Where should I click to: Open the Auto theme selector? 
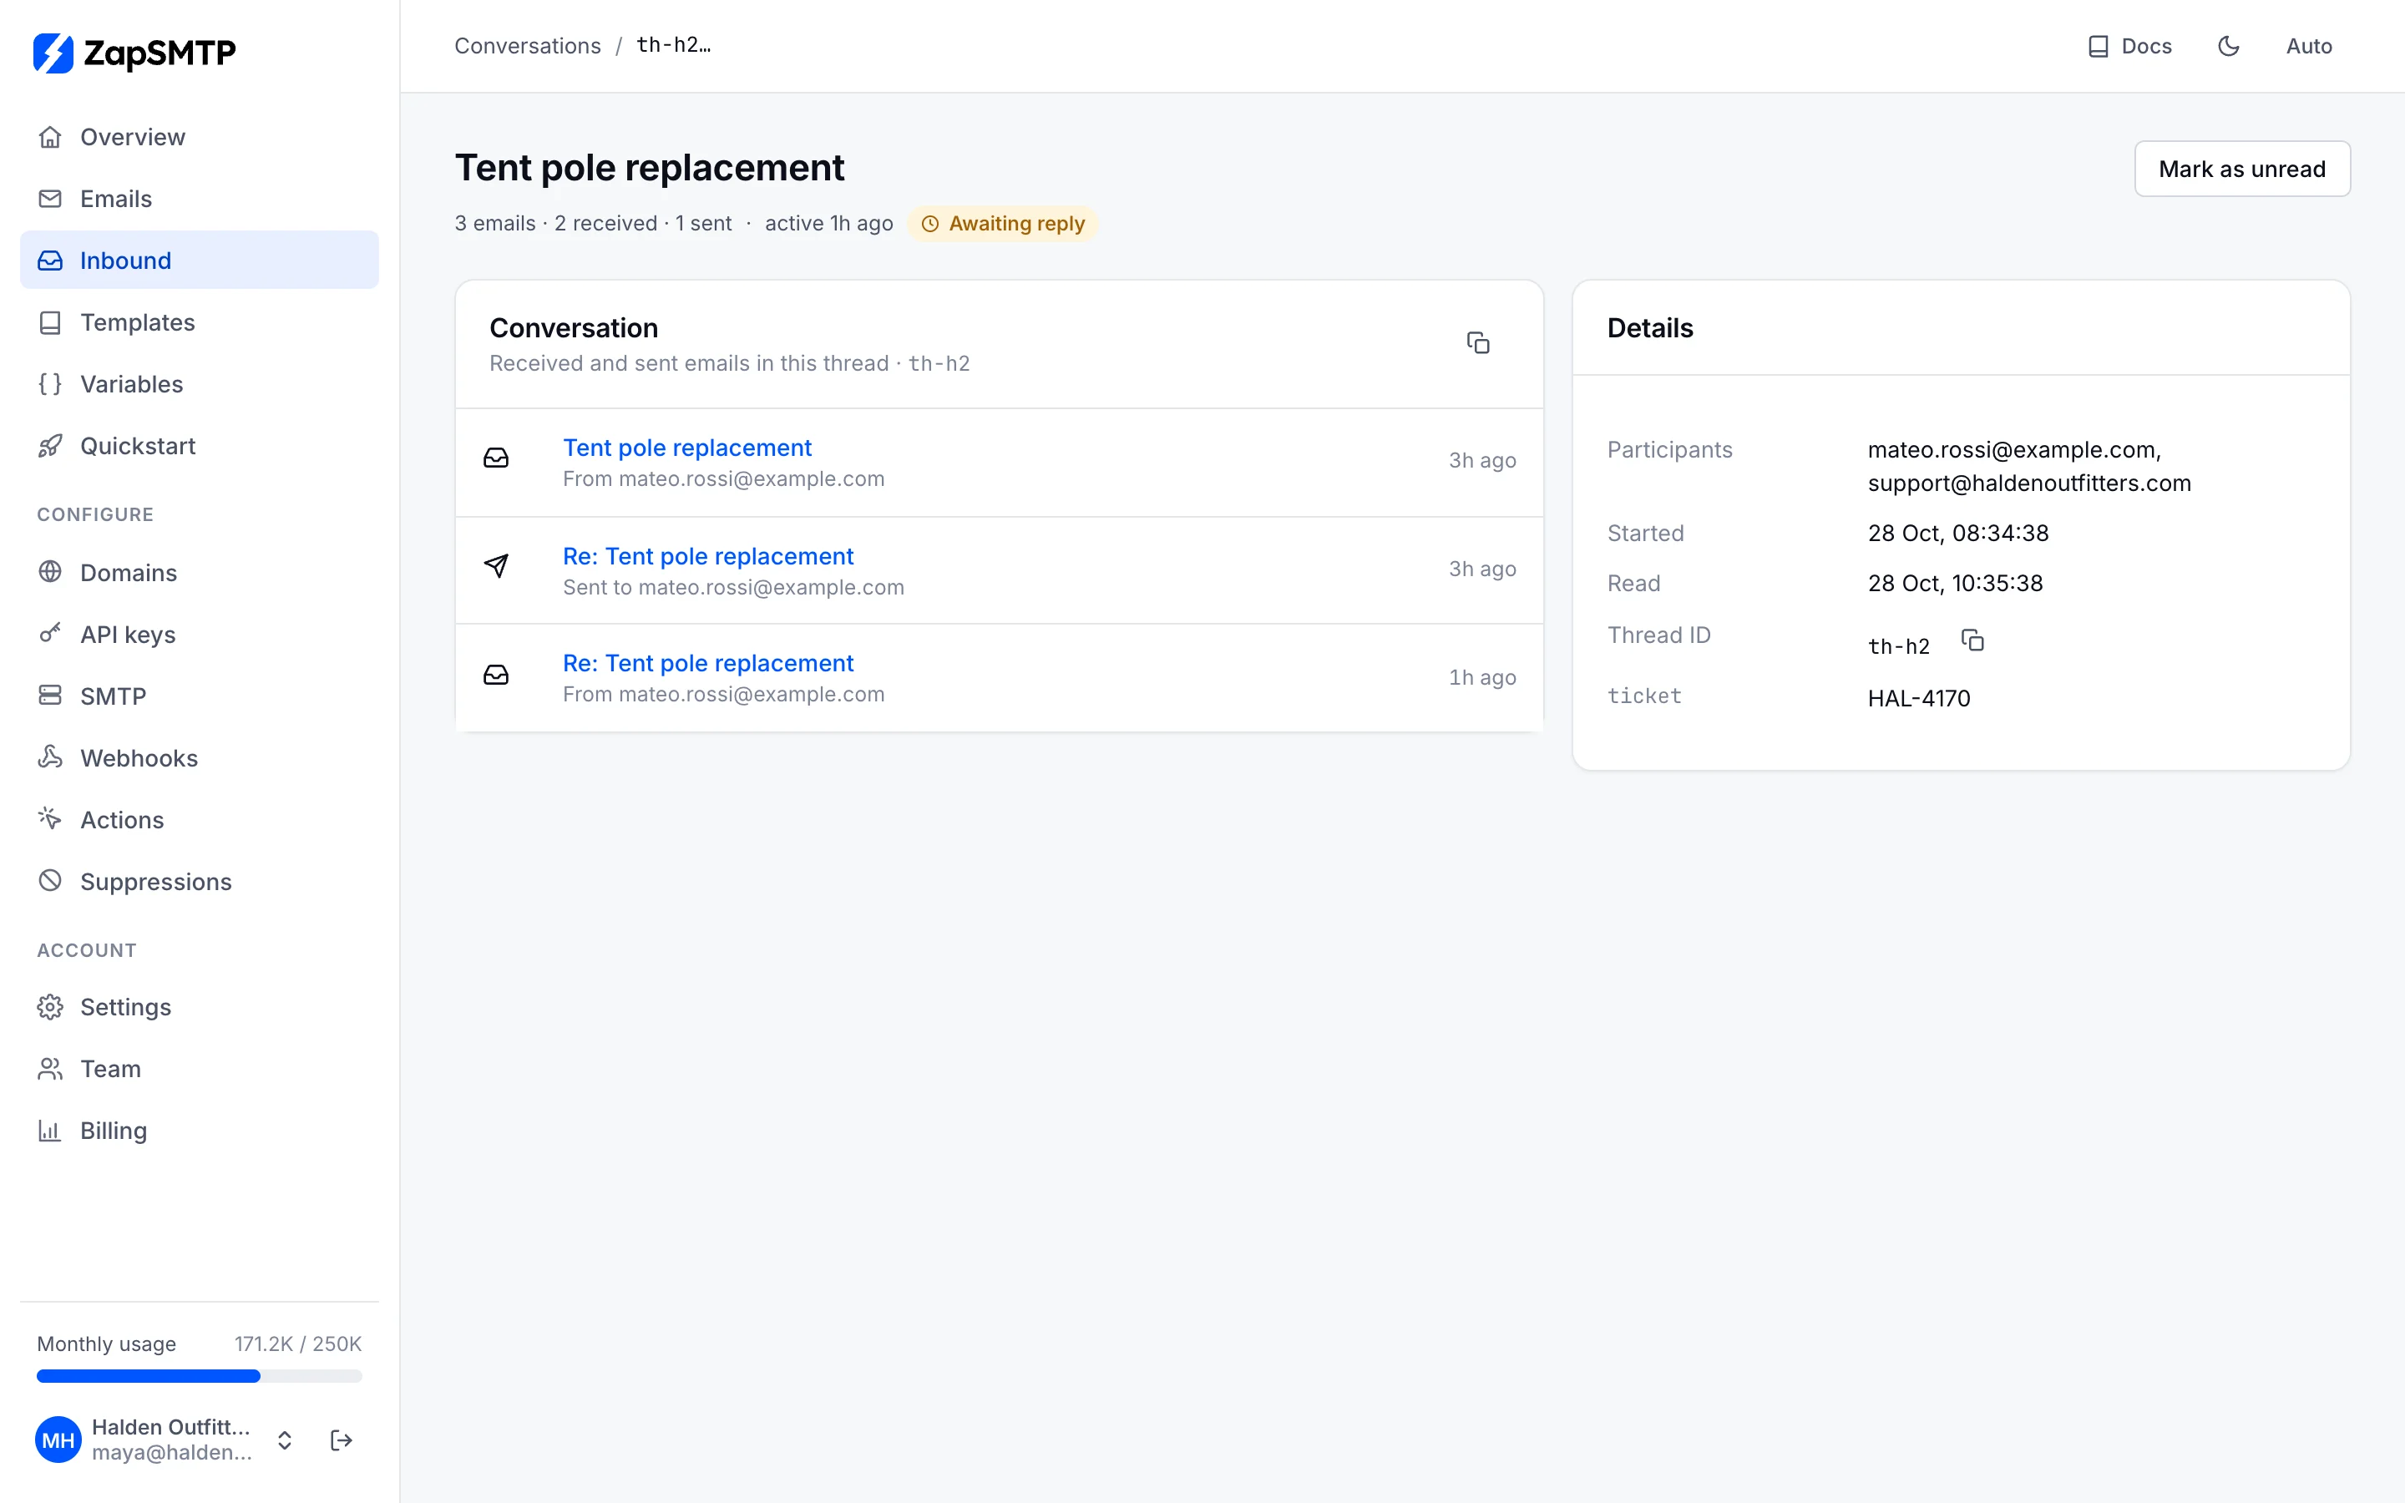(x=2309, y=46)
